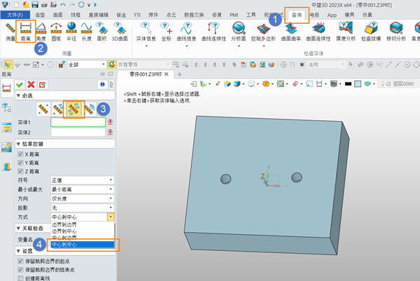
Task: Click the 坐标 coordinate query tool
Action: tap(166, 31)
